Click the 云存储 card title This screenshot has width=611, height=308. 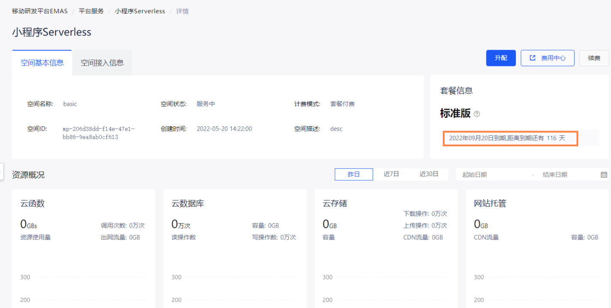pyautogui.click(x=335, y=203)
